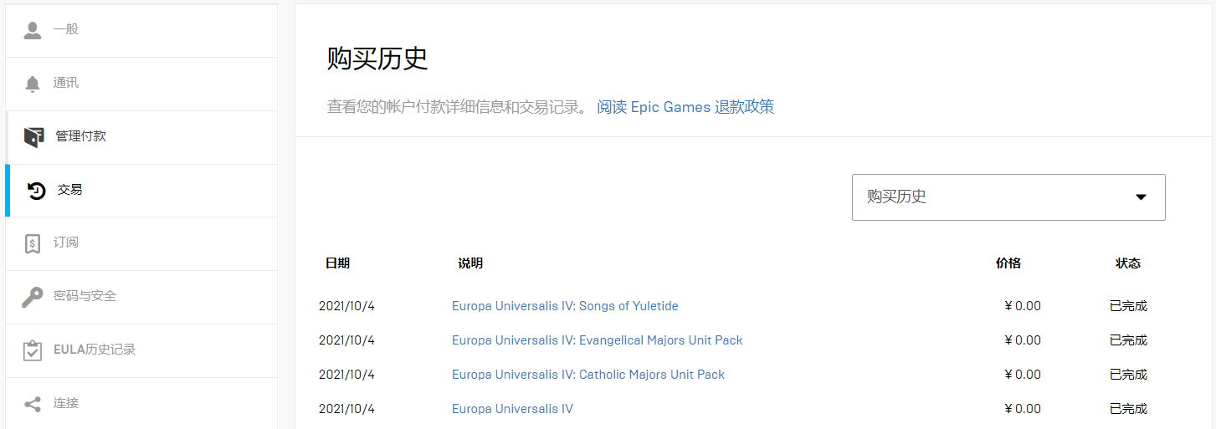This screenshot has width=1216, height=429.
Task: Open the EULA历史记录 section
Action: (141, 350)
